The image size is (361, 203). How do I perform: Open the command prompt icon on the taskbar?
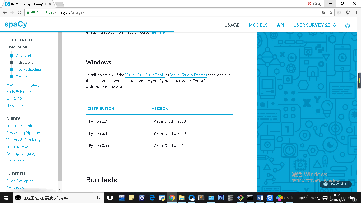(x=250, y=197)
